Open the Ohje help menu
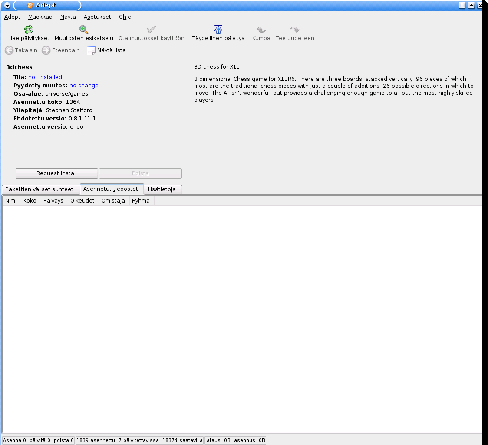Screen dimensions: 488x445 tap(125, 17)
